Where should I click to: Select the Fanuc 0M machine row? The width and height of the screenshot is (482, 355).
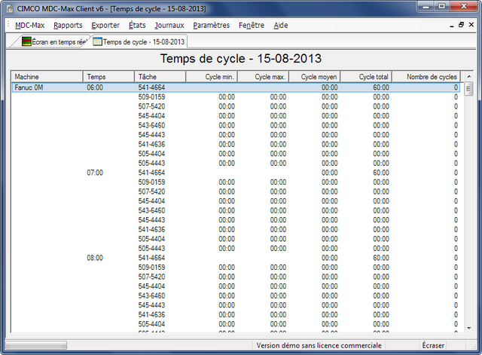click(x=236, y=87)
